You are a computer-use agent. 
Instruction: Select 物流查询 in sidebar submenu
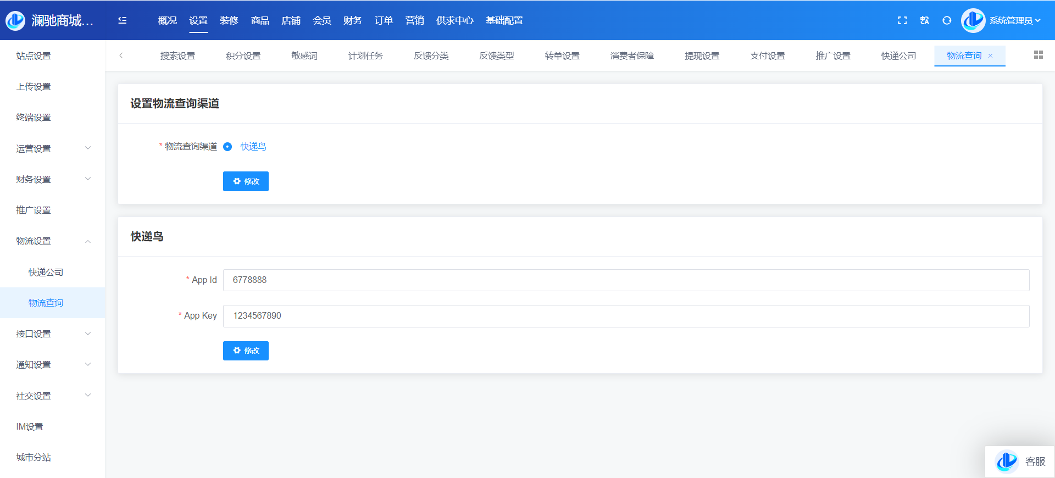click(x=52, y=303)
